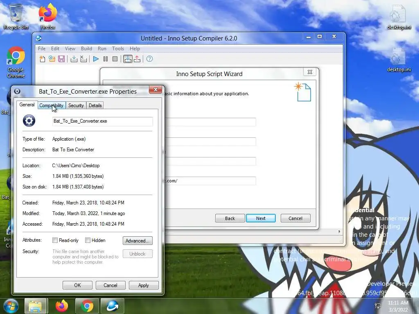
Task: Open the Help menu
Action: (x=135, y=49)
